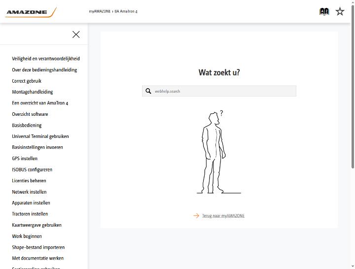Follow the Terug naar myAMAZONE link
The image size is (355, 269).
(x=223, y=216)
